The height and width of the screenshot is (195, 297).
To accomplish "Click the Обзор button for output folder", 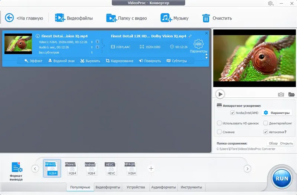I will [273, 143].
